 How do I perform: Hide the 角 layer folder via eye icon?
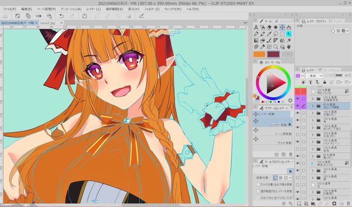point(298,121)
